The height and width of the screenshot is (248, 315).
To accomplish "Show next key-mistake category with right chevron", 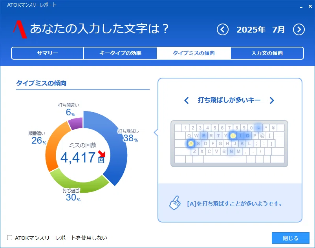I will (272, 100).
